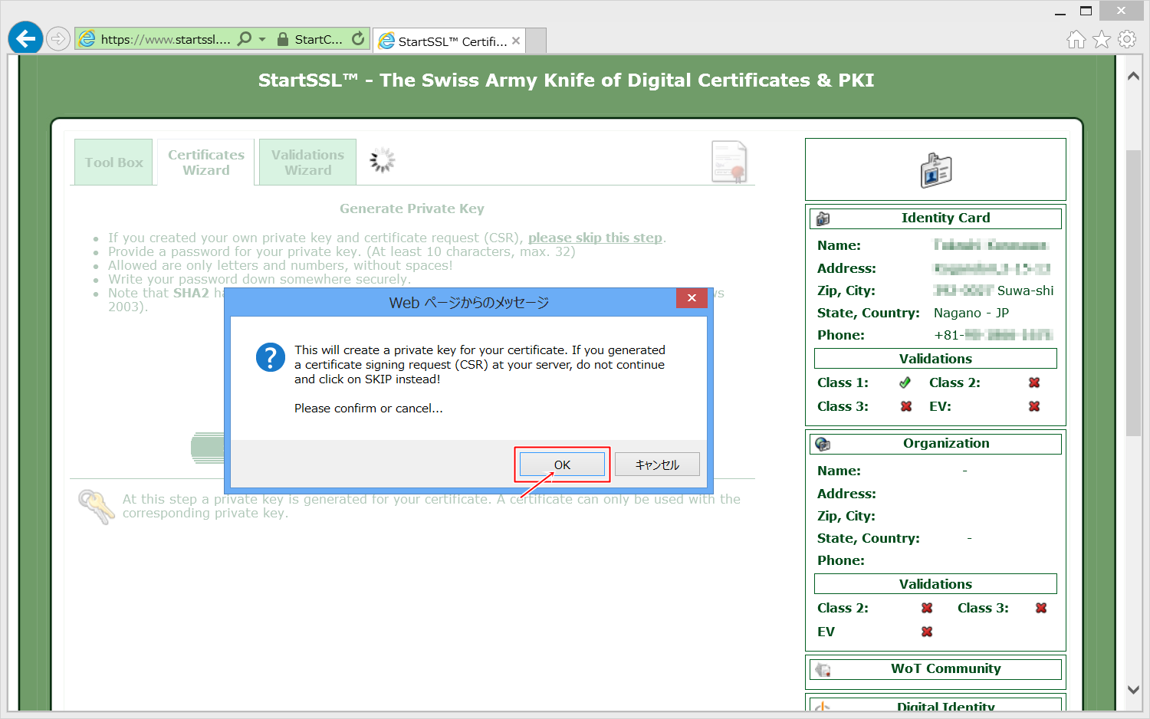Switch to the Tool Box tab
This screenshot has height=719, width=1150.
[113, 163]
